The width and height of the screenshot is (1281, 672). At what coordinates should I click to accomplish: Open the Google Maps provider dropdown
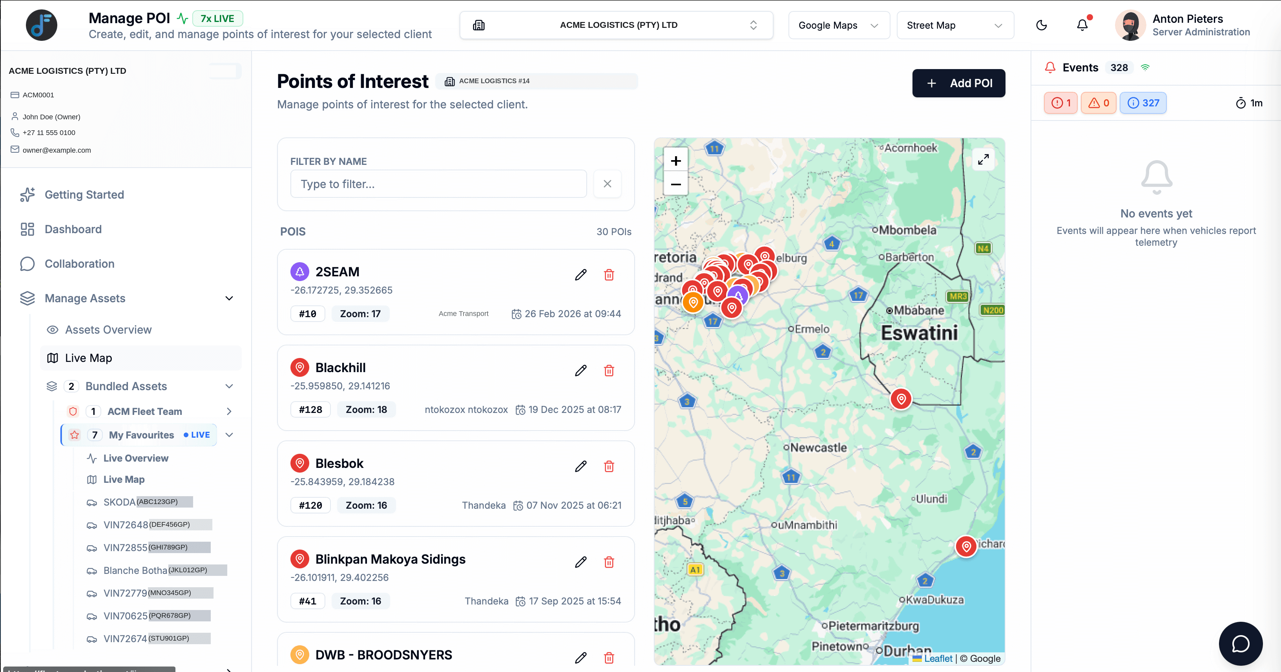pos(839,26)
